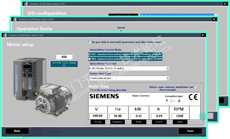The width and height of the screenshot is (230, 139).
Task: Click the Select Motor Control Mode label
Action: click(106, 50)
